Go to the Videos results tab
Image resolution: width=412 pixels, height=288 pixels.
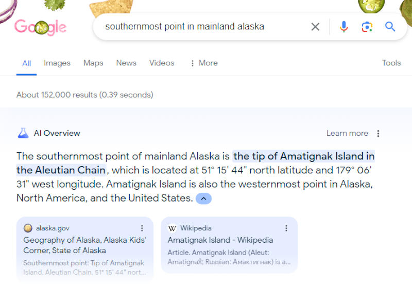(x=162, y=63)
